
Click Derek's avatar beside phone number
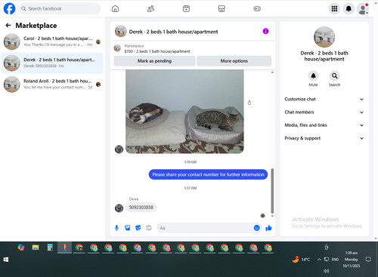119,208
